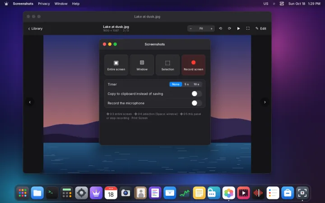Launch Terminal from the dock
Image resolution: width=325 pixels, height=203 pixels.
pyautogui.click(x=52, y=193)
